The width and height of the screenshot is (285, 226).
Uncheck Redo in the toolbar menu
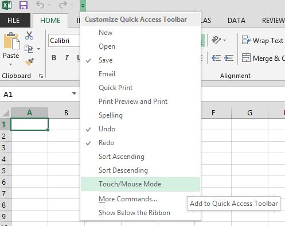tap(140, 143)
